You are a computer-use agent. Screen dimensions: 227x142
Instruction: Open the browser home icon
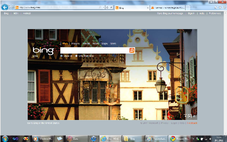coord(215,7)
